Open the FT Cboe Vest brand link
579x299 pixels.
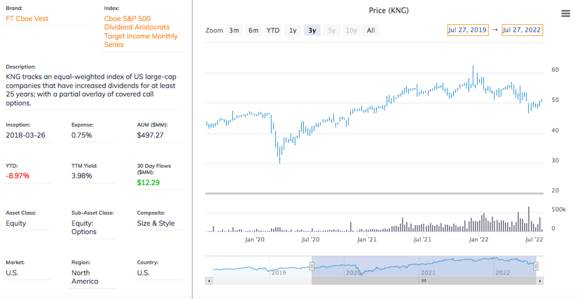(27, 19)
